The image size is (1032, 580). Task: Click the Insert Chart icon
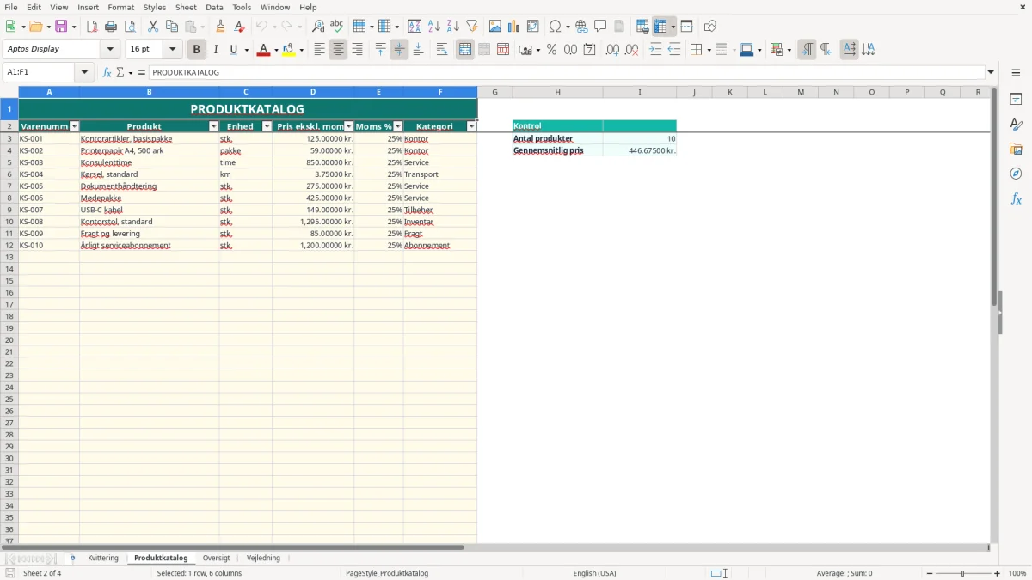coord(514,27)
